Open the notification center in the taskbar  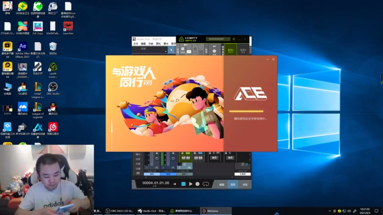click(376, 211)
